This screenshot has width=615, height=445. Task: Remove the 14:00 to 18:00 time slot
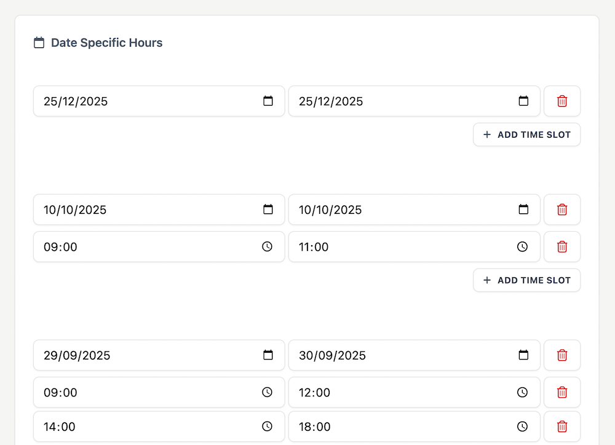point(561,427)
